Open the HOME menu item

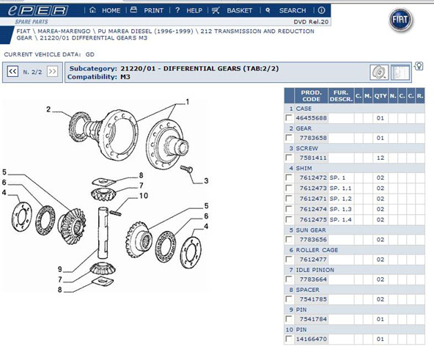pyautogui.click(x=111, y=10)
